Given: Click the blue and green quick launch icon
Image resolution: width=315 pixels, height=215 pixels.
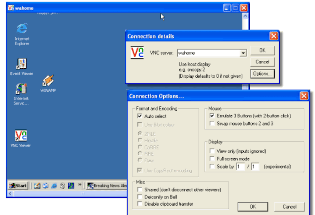Looking at the screenshot, I should point(71,186).
